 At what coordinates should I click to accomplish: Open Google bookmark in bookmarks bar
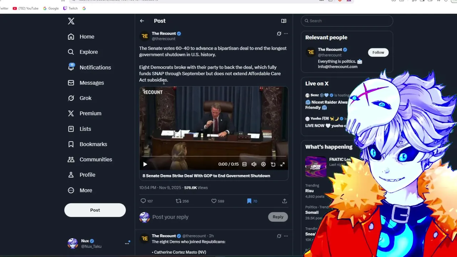51,8
